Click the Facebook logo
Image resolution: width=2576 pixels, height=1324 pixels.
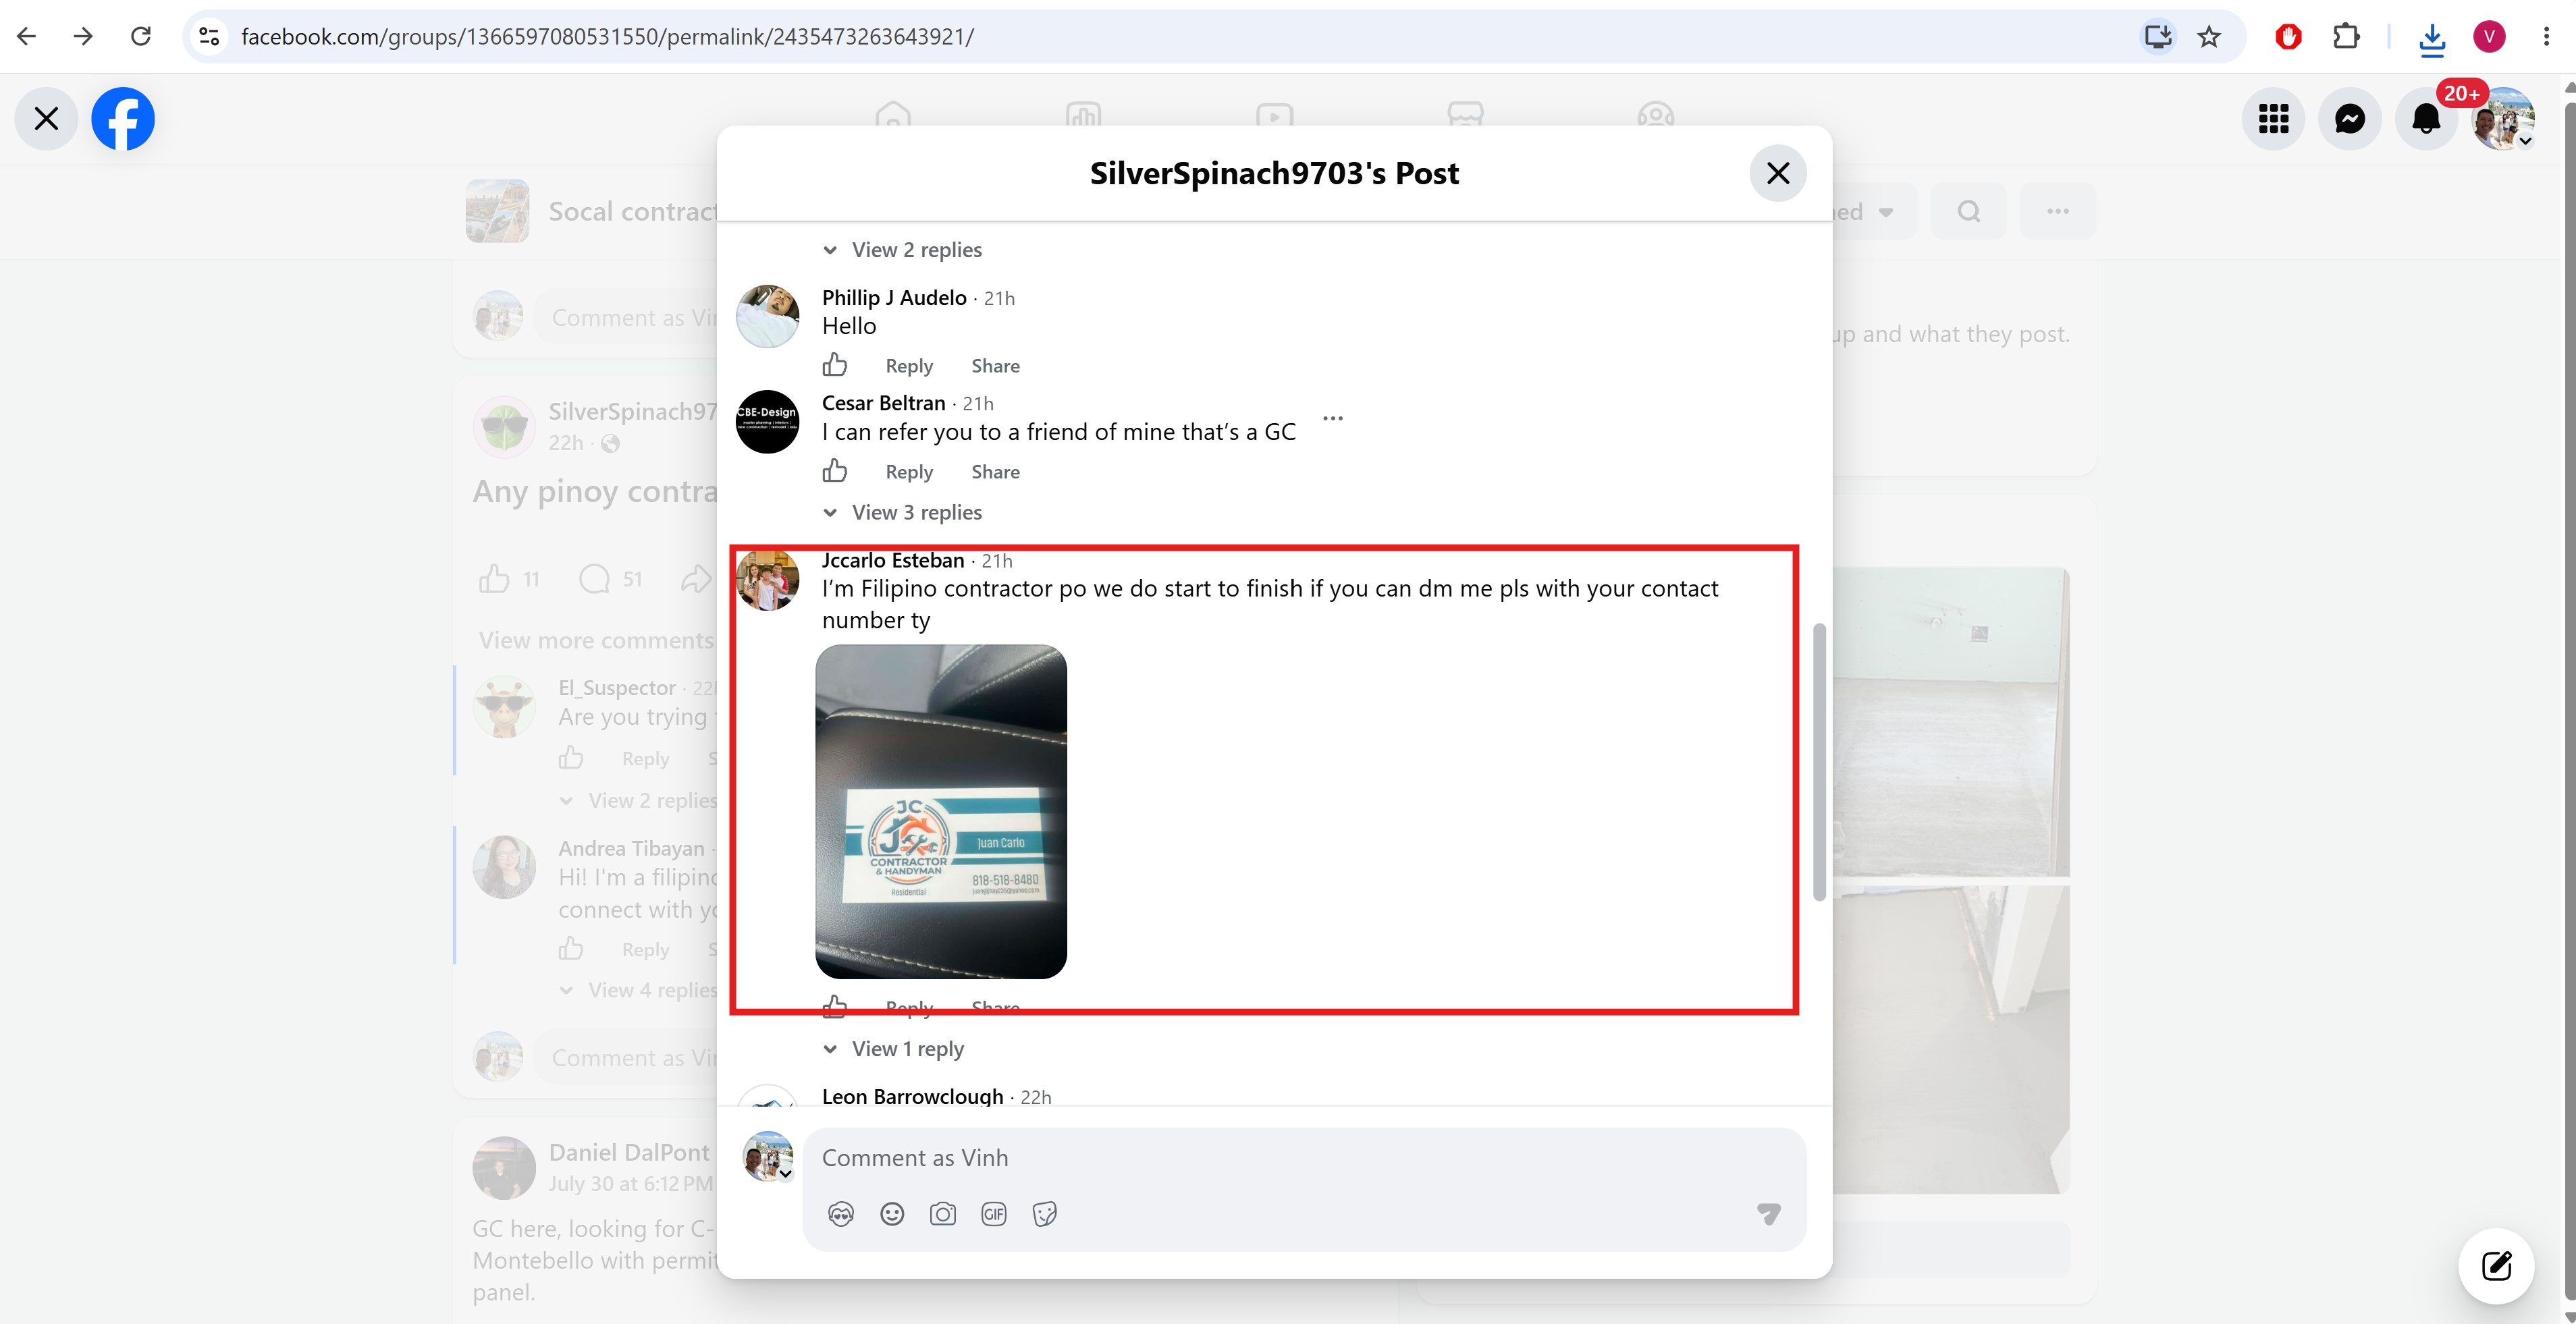(x=123, y=119)
